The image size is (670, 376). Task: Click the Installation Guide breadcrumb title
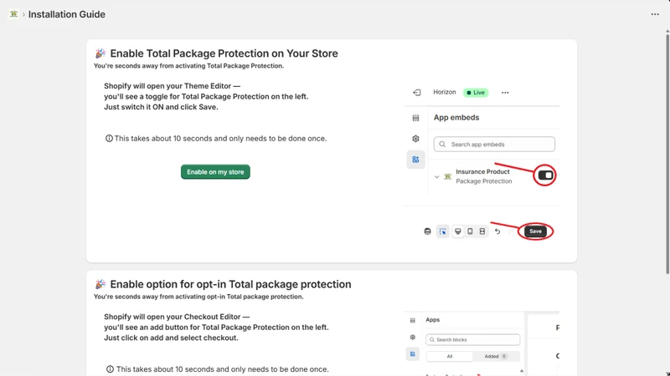point(67,14)
